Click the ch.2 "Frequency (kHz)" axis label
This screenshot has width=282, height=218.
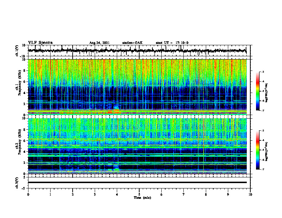click(x=20, y=142)
